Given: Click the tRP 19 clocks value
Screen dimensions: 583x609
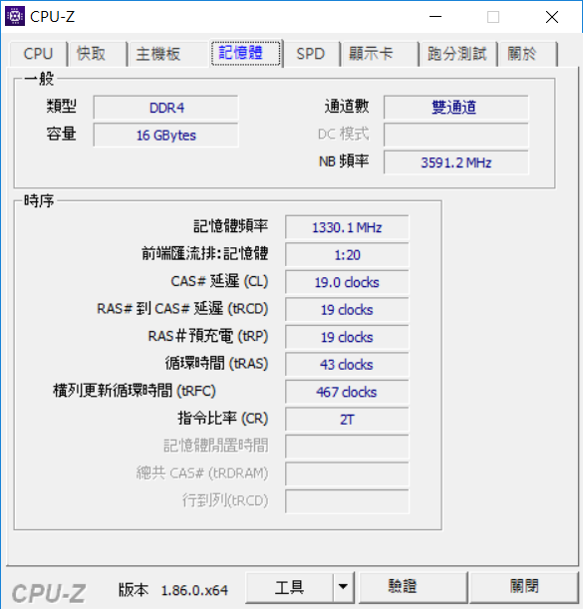Looking at the screenshot, I should coord(347,337).
